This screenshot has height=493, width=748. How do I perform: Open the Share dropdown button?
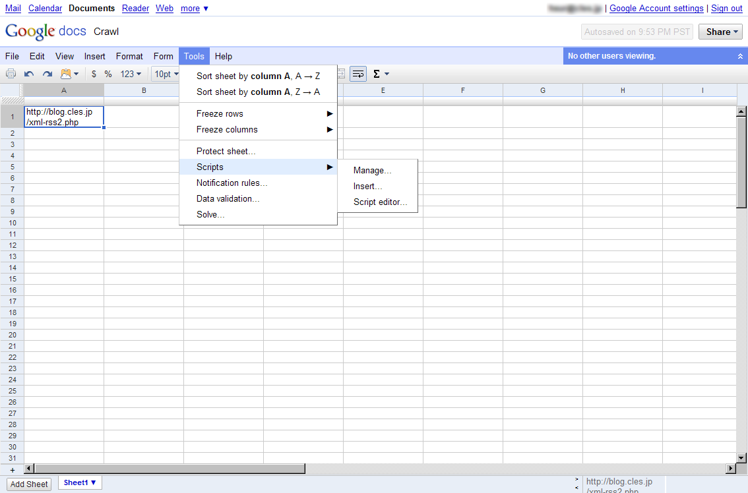click(x=720, y=32)
